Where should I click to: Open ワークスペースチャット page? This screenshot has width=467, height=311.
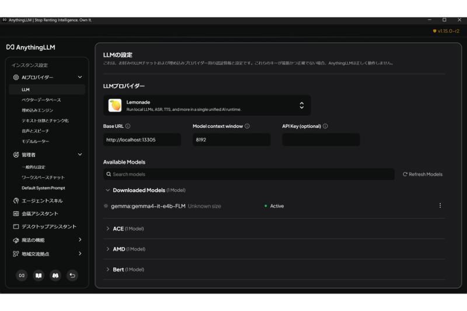coord(43,177)
